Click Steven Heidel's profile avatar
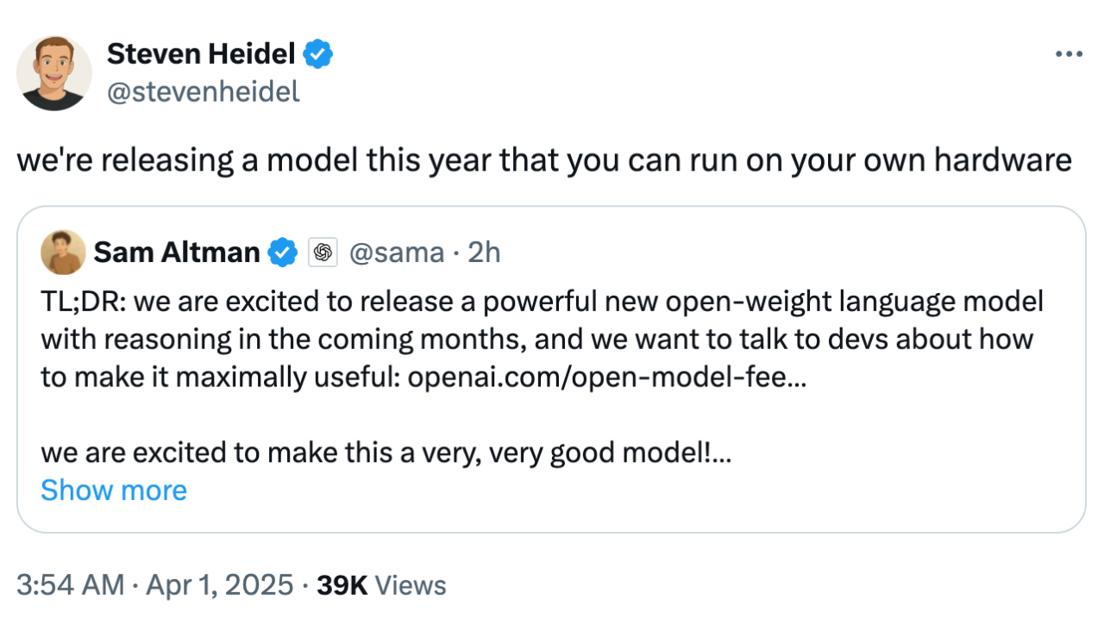This screenshot has width=1104, height=618. [54, 73]
